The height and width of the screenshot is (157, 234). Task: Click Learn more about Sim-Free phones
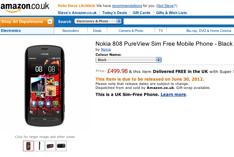pos(173,94)
